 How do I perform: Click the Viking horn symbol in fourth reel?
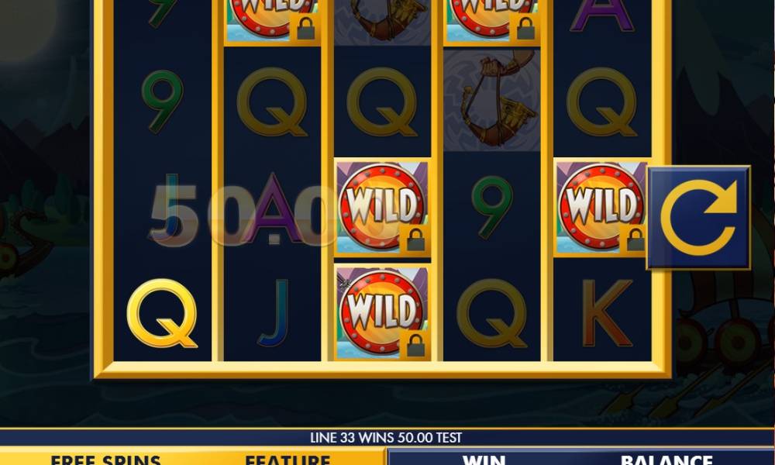(x=492, y=100)
